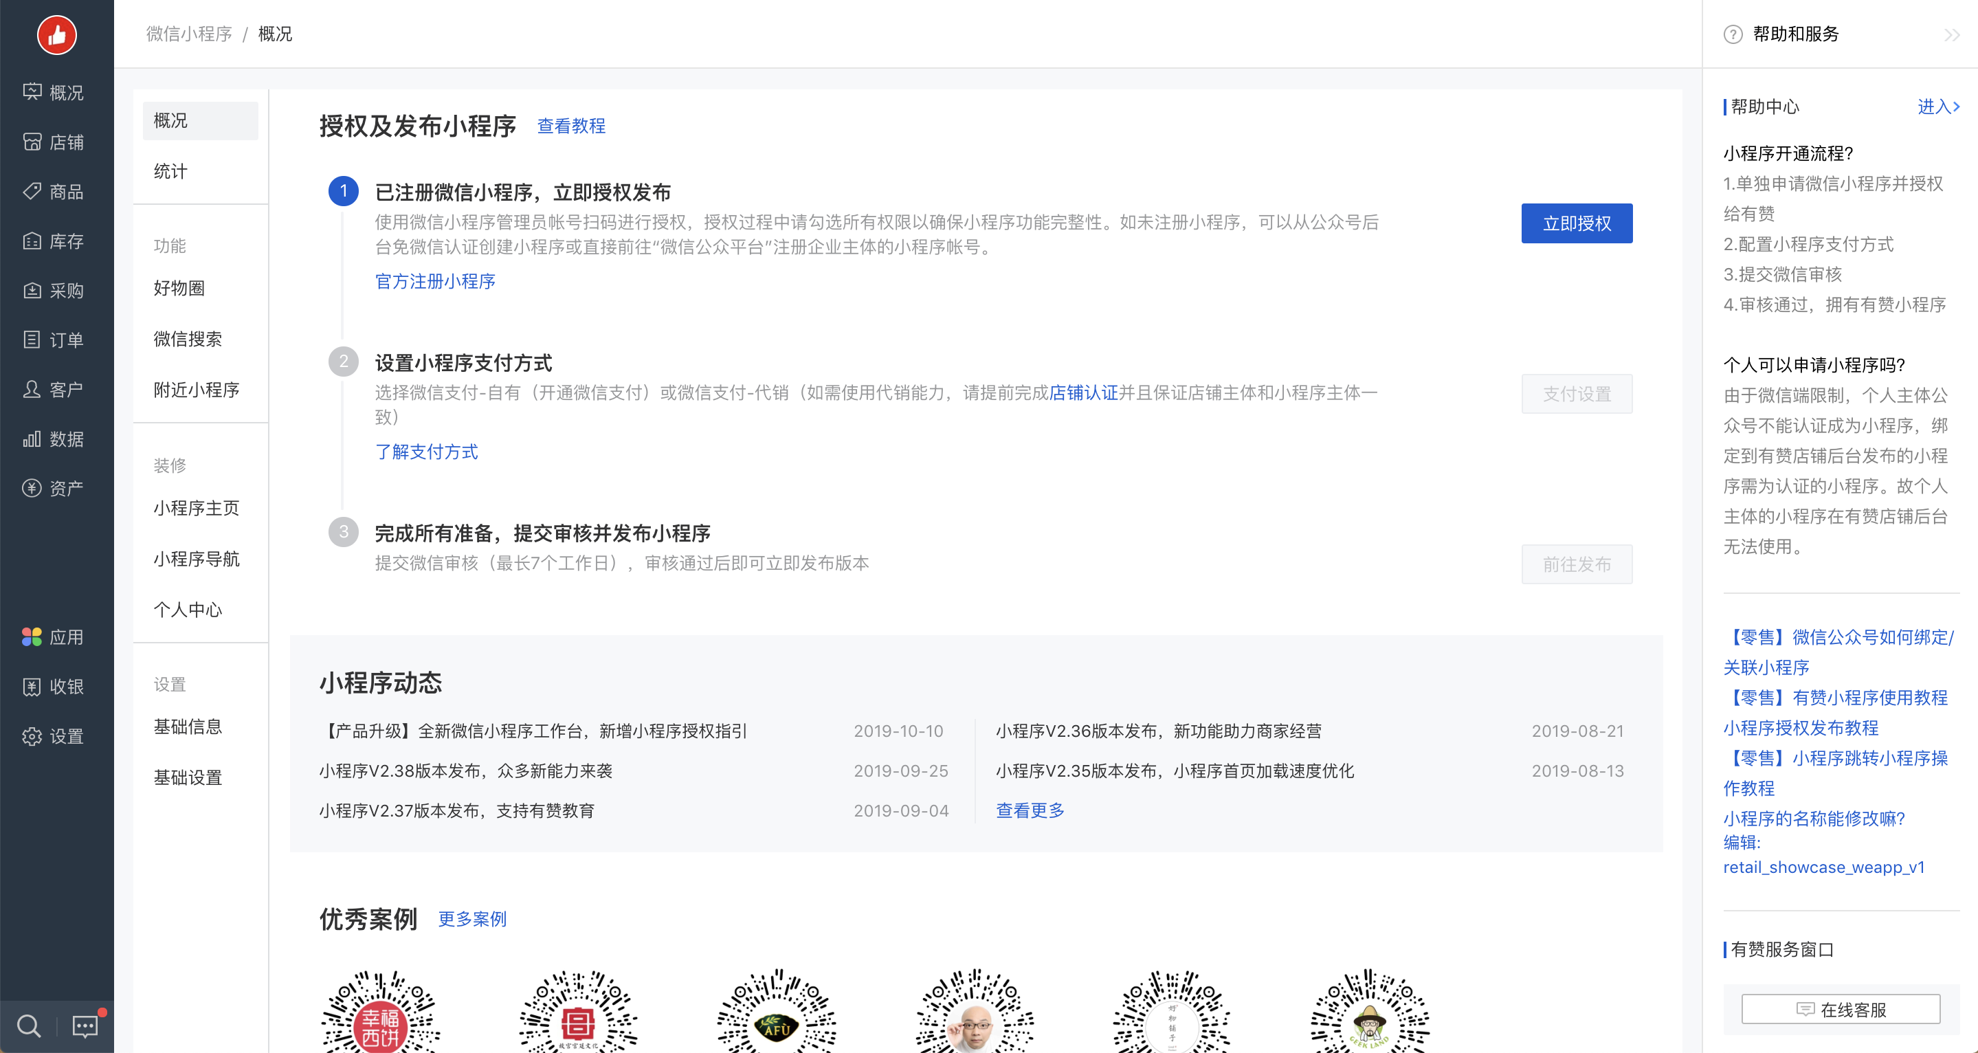This screenshot has height=1053, width=1978.
Task: Open the 小程序V2.37版本发布 news item
Action: tap(457, 810)
